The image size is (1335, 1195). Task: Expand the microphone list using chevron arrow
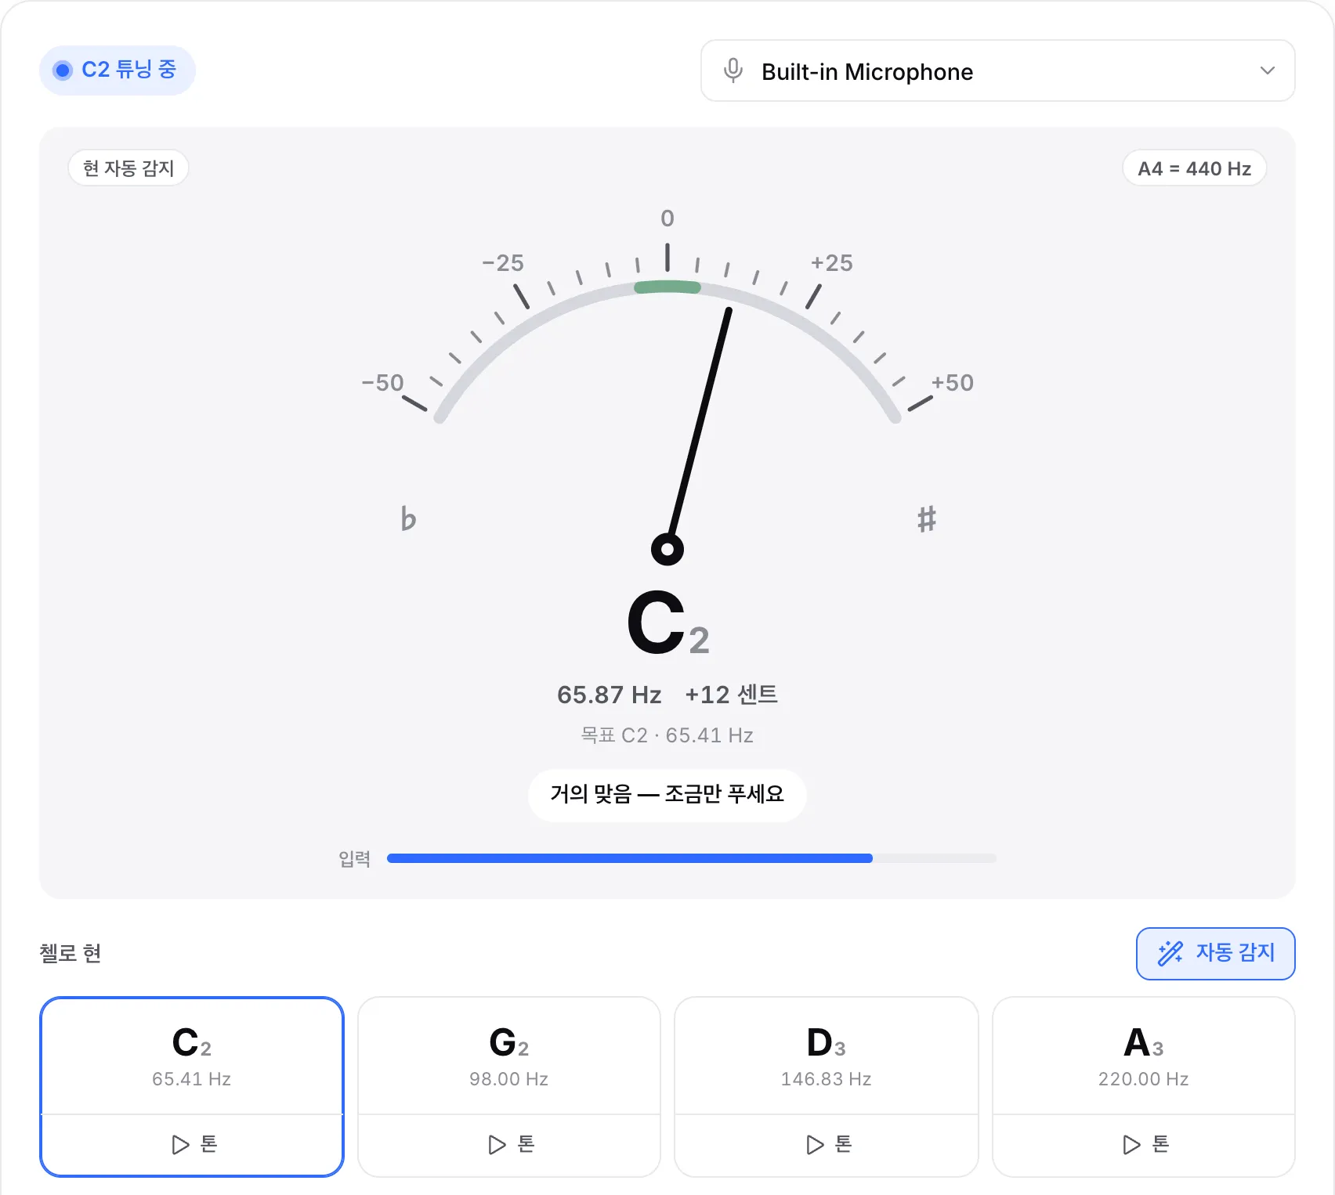click(x=1267, y=70)
